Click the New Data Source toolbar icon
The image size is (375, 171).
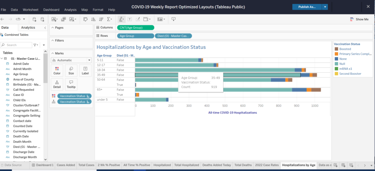[x=35, y=19]
